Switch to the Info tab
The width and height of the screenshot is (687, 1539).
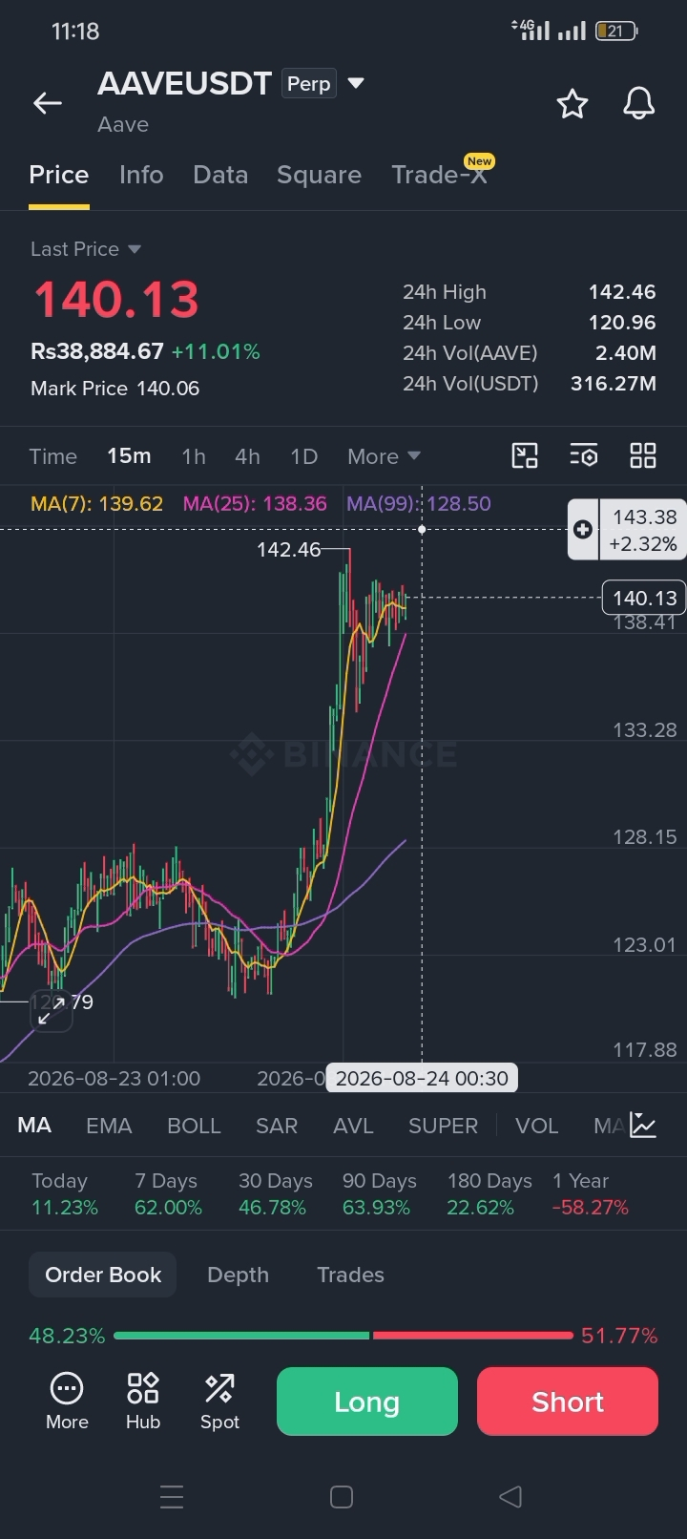(x=141, y=175)
